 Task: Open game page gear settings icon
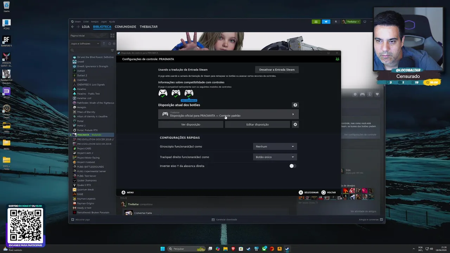click(355, 94)
